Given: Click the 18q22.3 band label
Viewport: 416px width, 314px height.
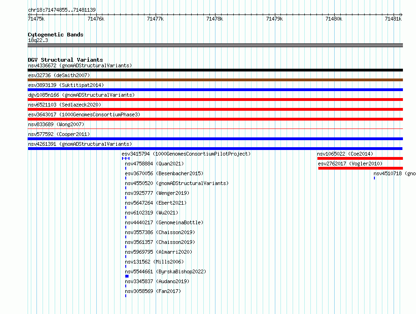Looking at the screenshot, I should 38,40.
